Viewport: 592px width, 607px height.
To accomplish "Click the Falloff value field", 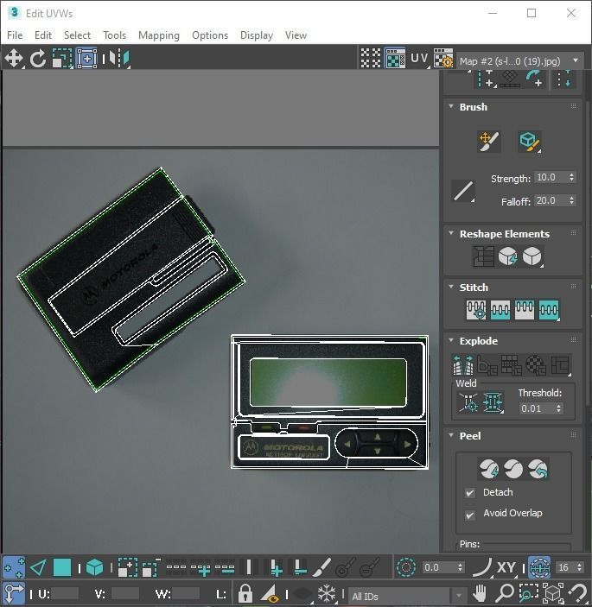I will (551, 200).
